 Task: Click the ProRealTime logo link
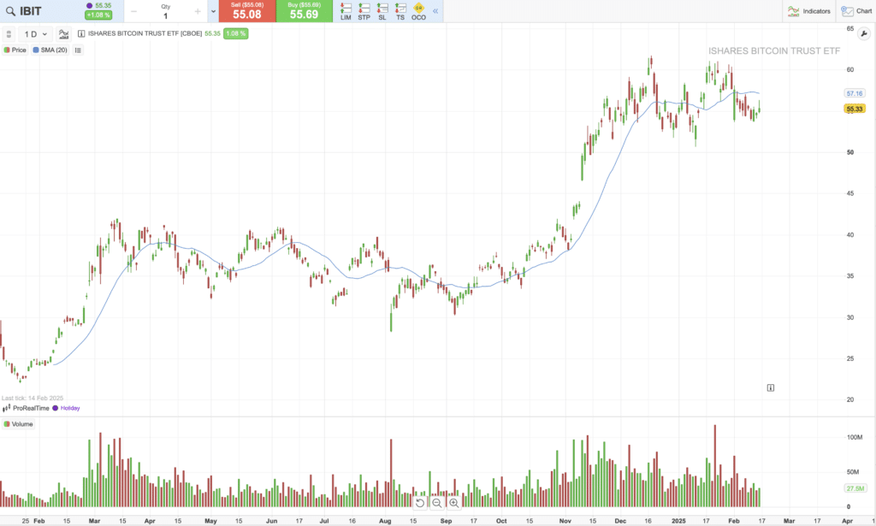(26, 408)
